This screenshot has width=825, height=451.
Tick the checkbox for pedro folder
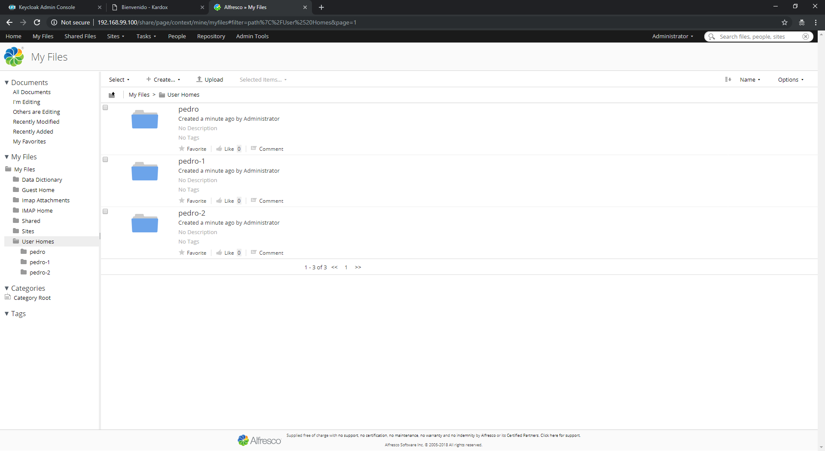click(105, 107)
